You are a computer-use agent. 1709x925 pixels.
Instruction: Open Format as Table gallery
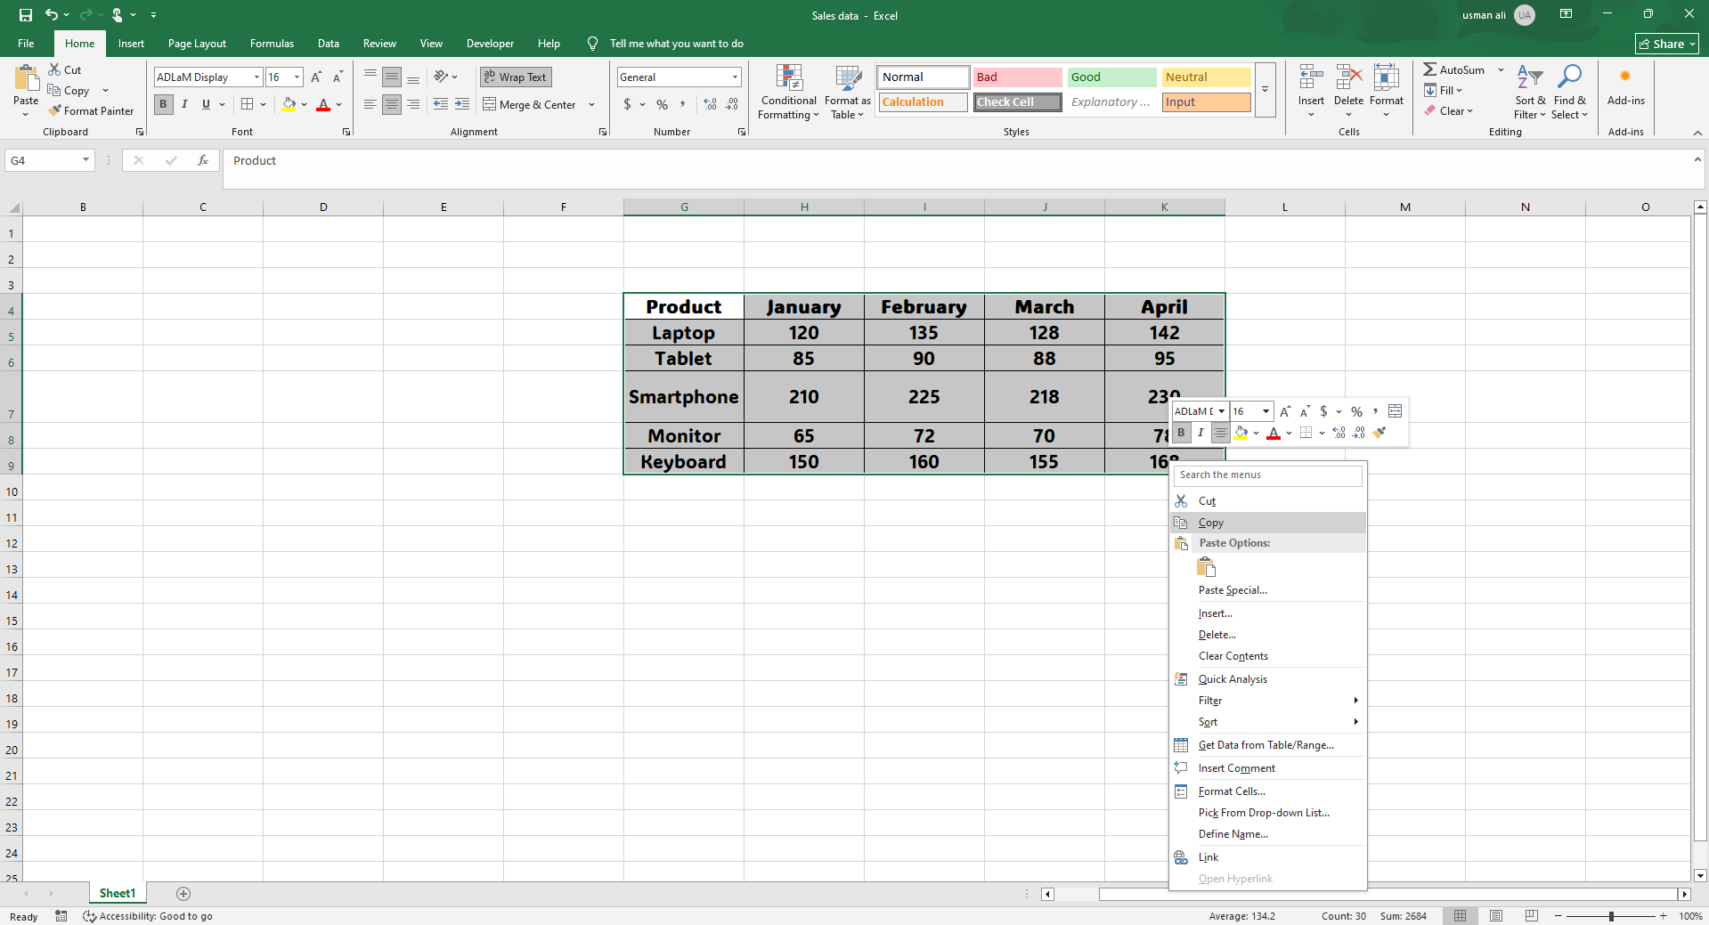pyautogui.click(x=847, y=92)
